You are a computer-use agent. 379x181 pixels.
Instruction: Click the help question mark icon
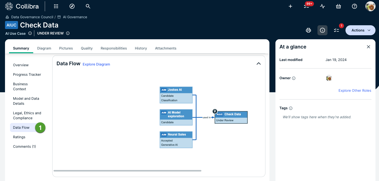354,6
